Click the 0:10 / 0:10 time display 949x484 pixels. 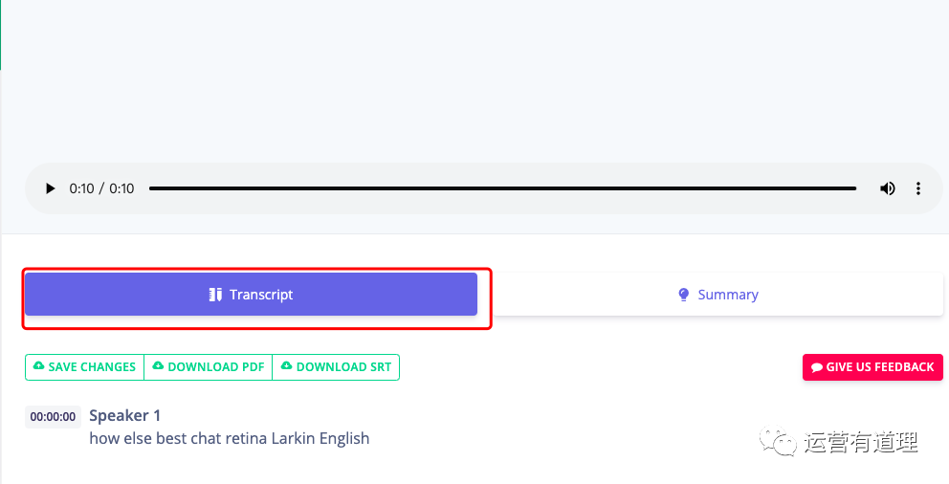[x=101, y=188]
